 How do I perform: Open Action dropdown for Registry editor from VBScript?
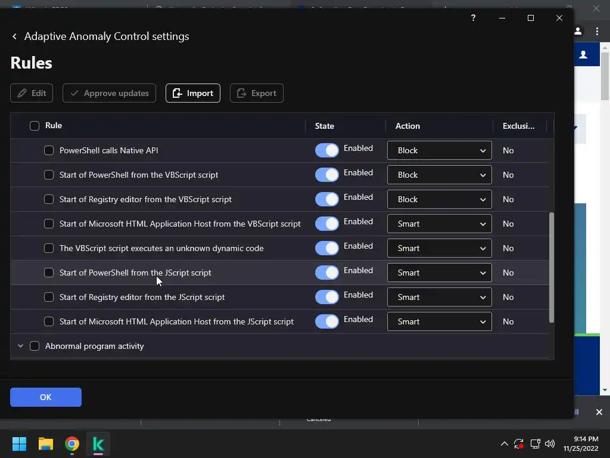pyautogui.click(x=440, y=199)
